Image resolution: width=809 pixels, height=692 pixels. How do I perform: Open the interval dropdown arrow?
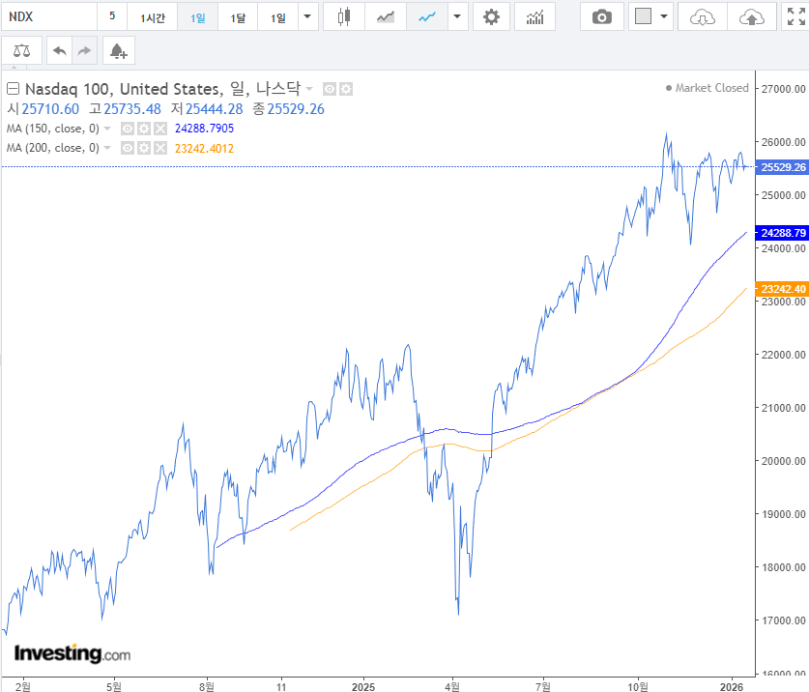coord(307,17)
